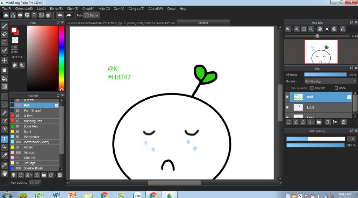The image size is (358, 198).
Task: Delete brush with trash icon in brush panel
Action: 59,175
